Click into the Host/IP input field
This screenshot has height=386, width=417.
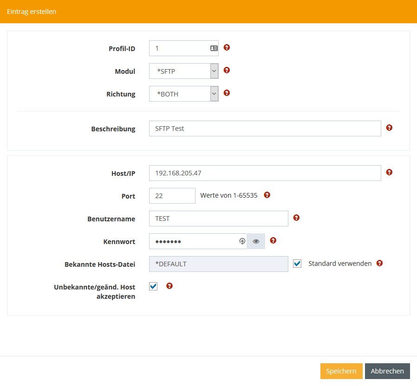point(265,173)
